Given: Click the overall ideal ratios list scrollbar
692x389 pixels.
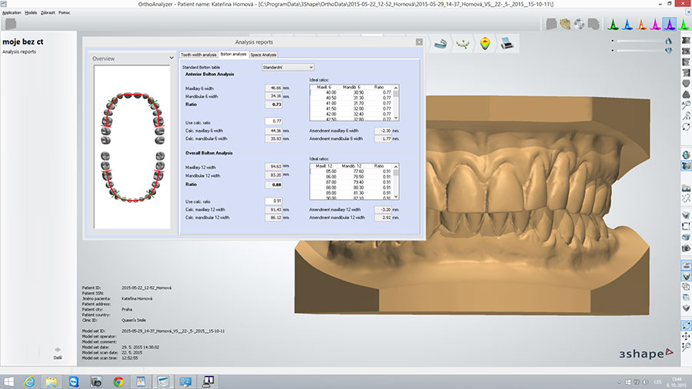Looking at the screenshot, I should point(396,181).
